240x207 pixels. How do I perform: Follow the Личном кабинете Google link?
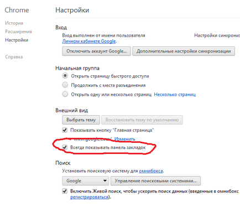click(x=89, y=41)
